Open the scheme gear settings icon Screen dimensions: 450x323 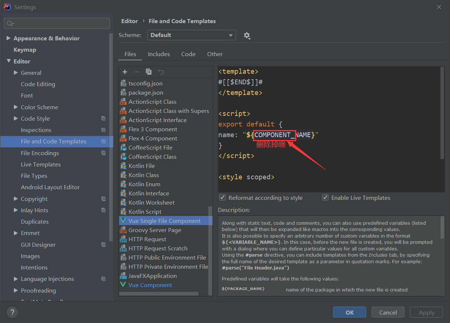click(247, 36)
